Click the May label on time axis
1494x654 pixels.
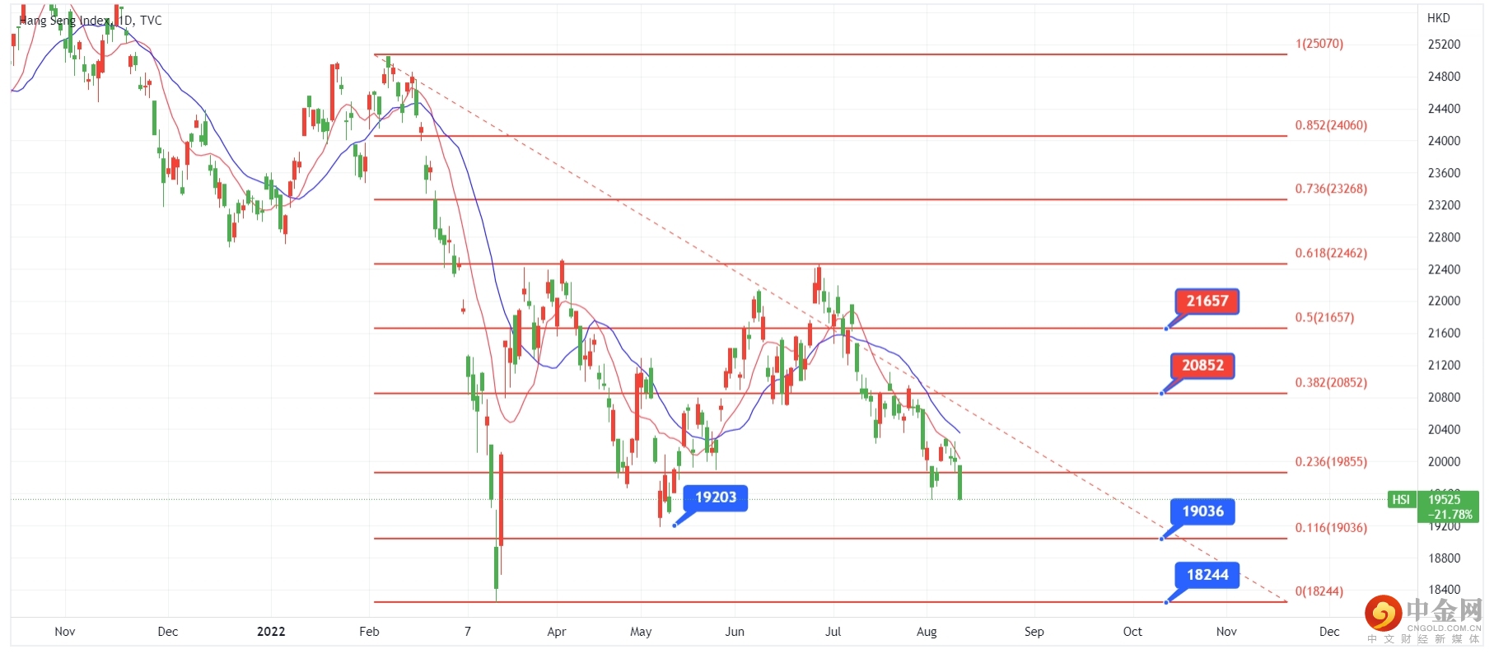[x=641, y=632]
